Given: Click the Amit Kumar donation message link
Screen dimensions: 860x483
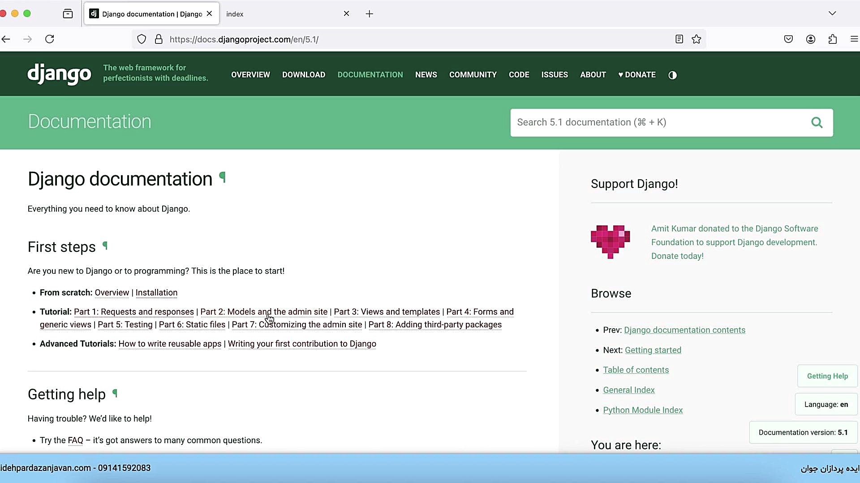Looking at the screenshot, I should (x=735, y=242).
